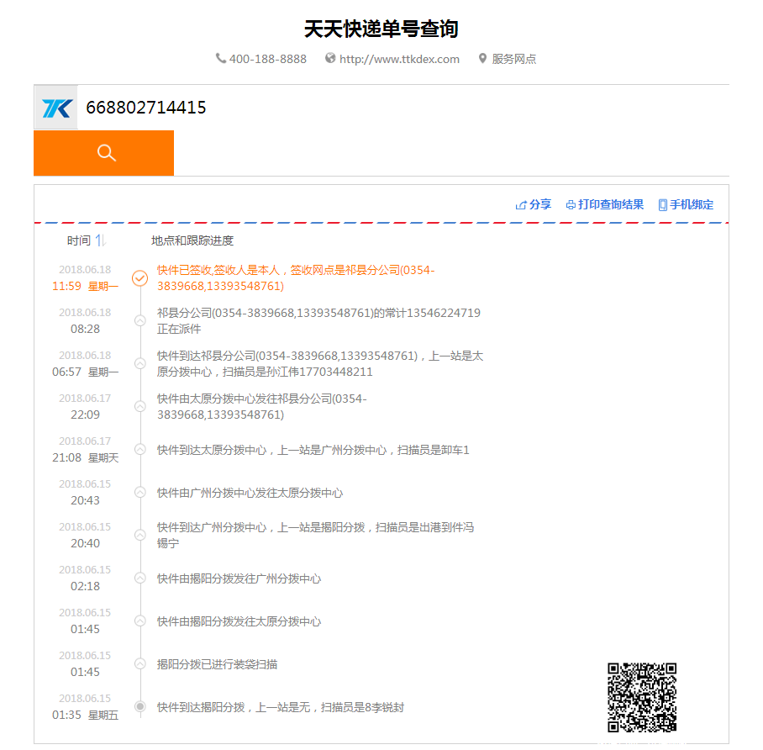The height and width of the screenshot is (750, 763).
Task: Click the 快件到达祁县分公司 tracking entry
Action: click(x=320, y=364)
